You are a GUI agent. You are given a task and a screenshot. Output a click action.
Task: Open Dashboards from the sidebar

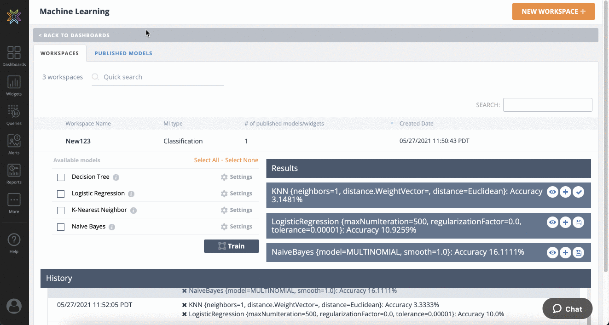coord(14,56)
